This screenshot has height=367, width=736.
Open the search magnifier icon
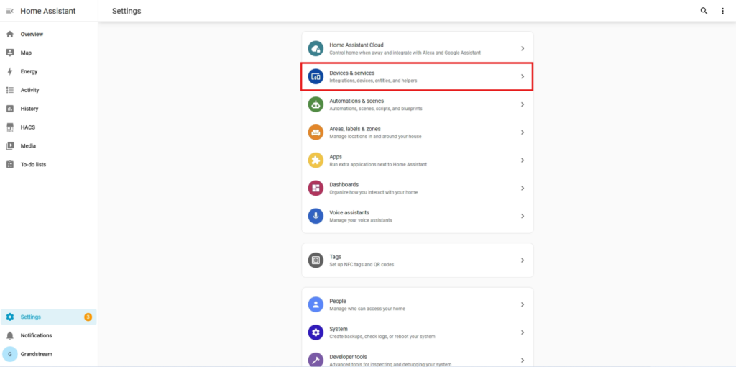coord(704,11)
